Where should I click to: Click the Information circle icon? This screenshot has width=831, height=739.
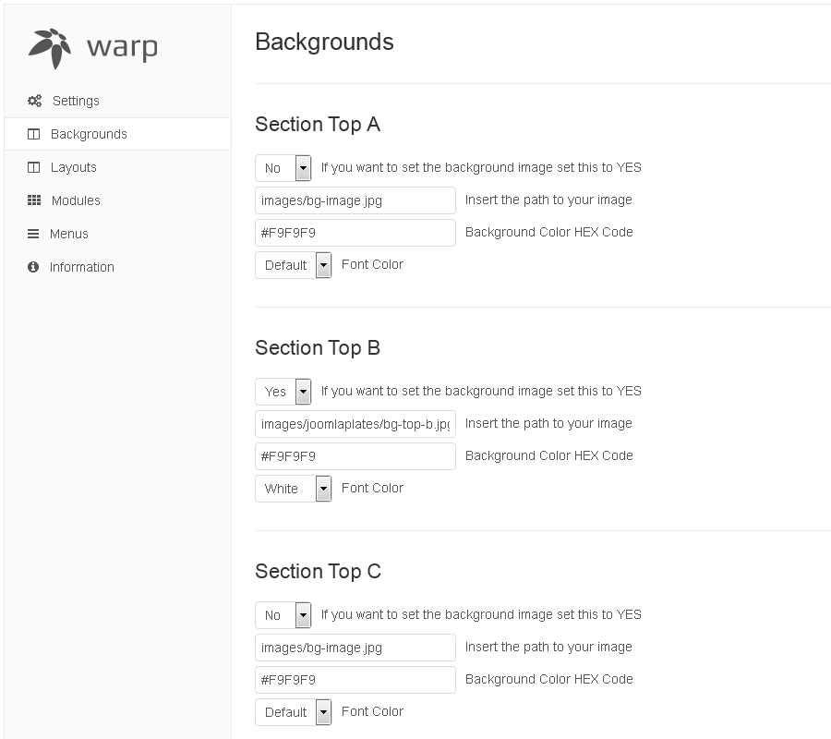coord(34,267)
